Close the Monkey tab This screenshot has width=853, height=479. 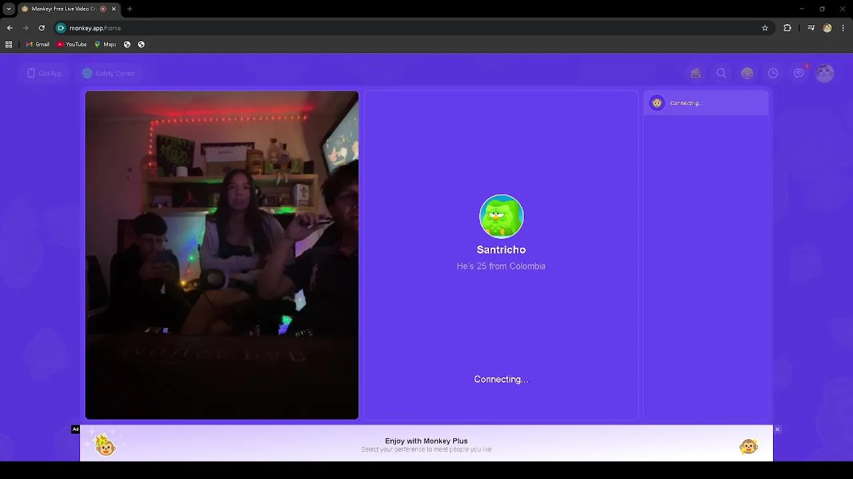pyautogui.click(x=114, y=9)
